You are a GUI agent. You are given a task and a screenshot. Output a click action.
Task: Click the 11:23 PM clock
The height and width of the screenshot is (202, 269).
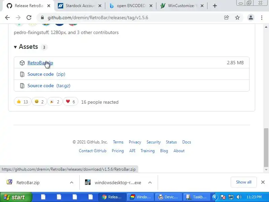(x=254, y=197)
